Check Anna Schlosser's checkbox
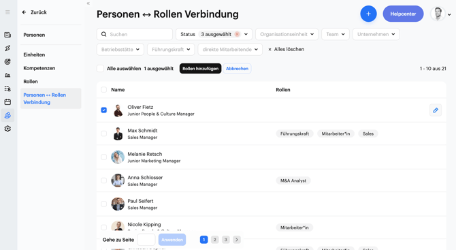 pos(104,181)
